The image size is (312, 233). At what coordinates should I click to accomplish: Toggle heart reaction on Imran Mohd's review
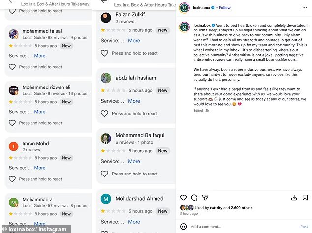pos(12,179)
